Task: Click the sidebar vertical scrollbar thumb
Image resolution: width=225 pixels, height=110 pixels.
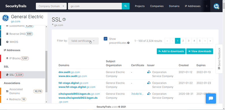Action: (x=46, y=72)
